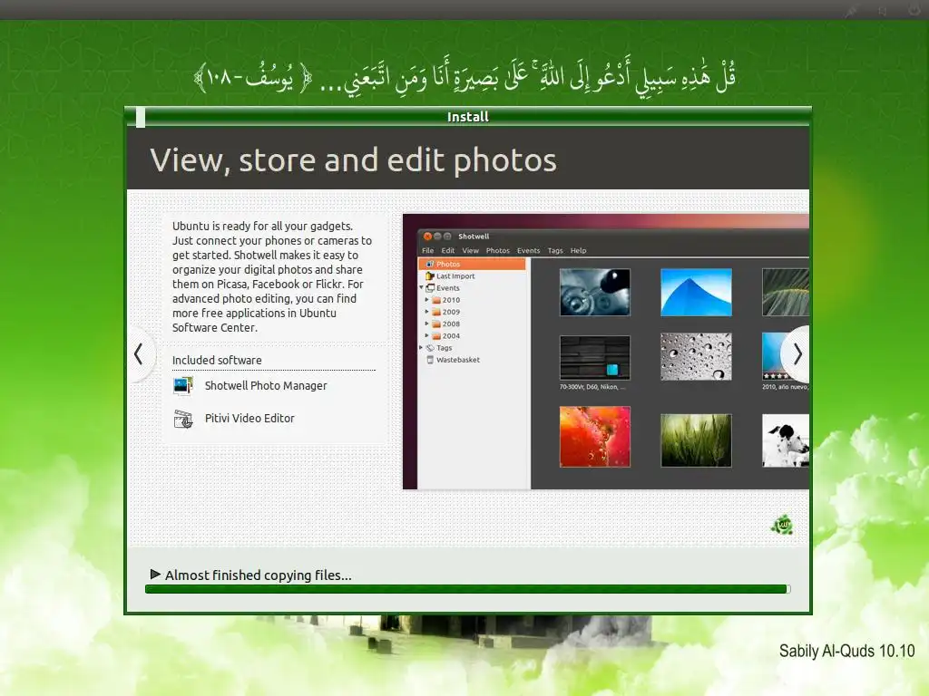This screenshot has width=929, height=696.
Task: Open the green grass thumbnail
Action: 696,440
